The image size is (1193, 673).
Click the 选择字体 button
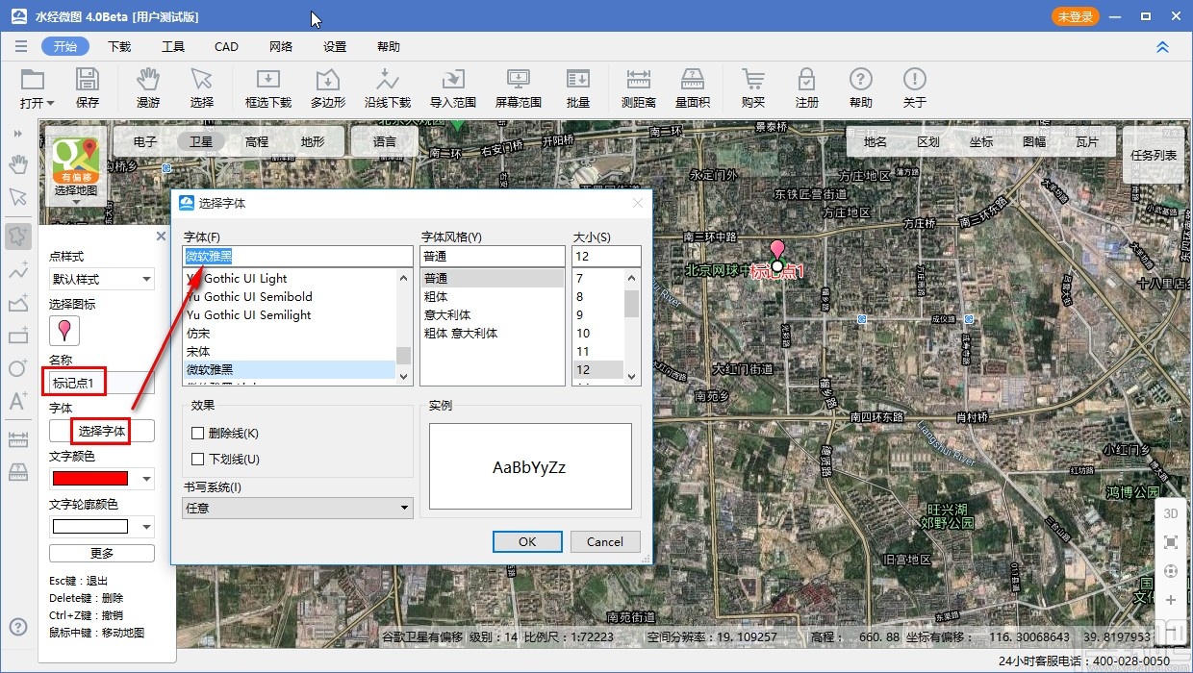point(101,432)
